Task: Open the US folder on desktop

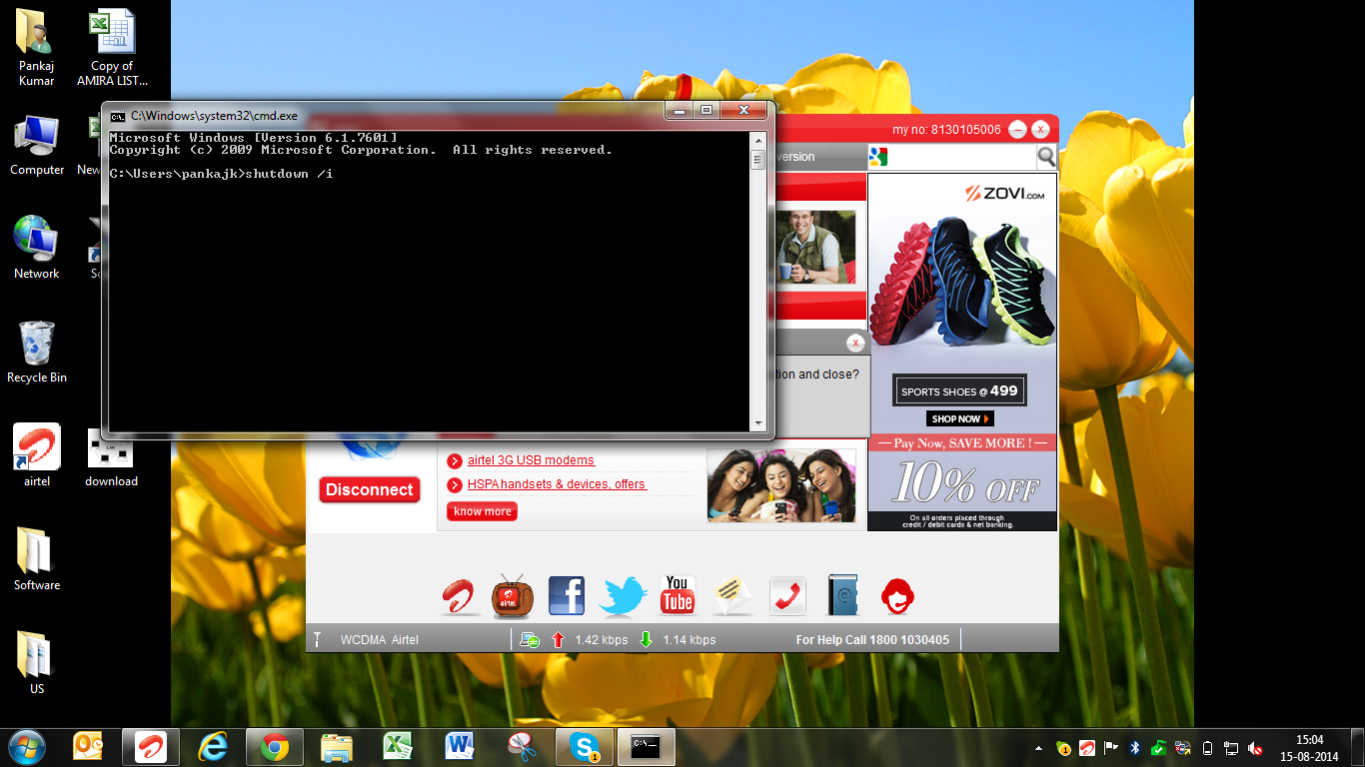Action: coord(37,663)
